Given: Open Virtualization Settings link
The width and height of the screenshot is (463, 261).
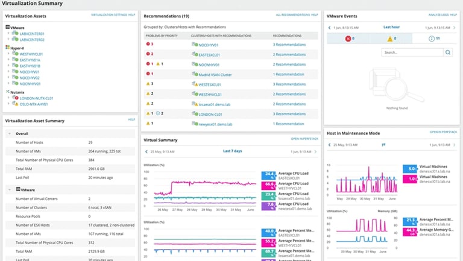Looking at the screenshot, I should point(109,14).
